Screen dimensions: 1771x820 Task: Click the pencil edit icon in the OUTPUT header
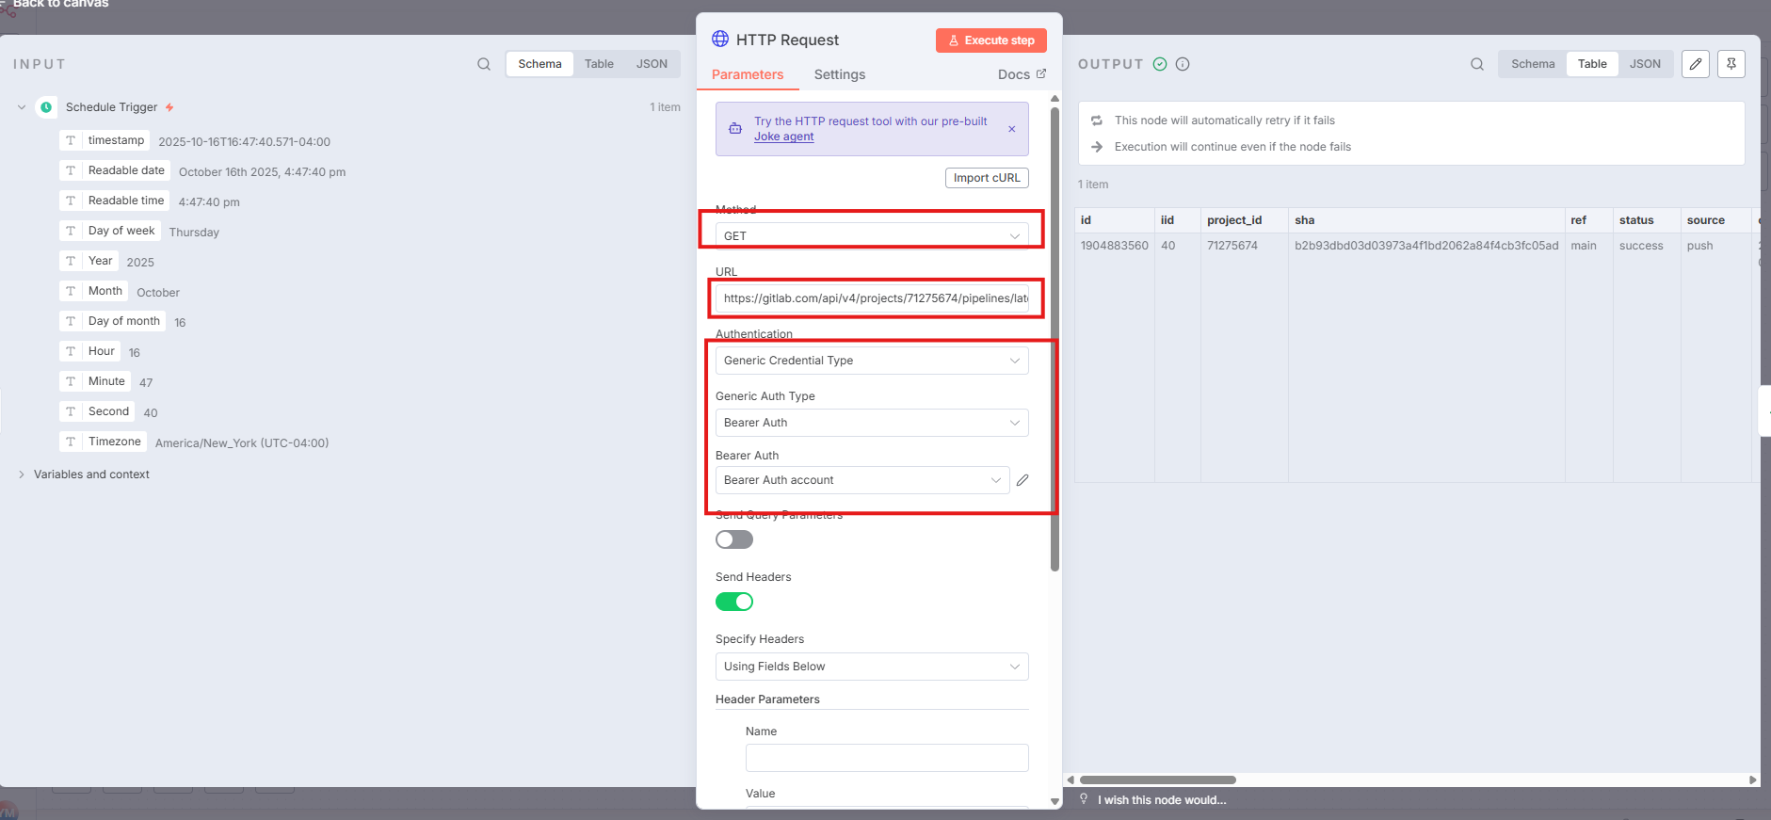coord(1695,64)
